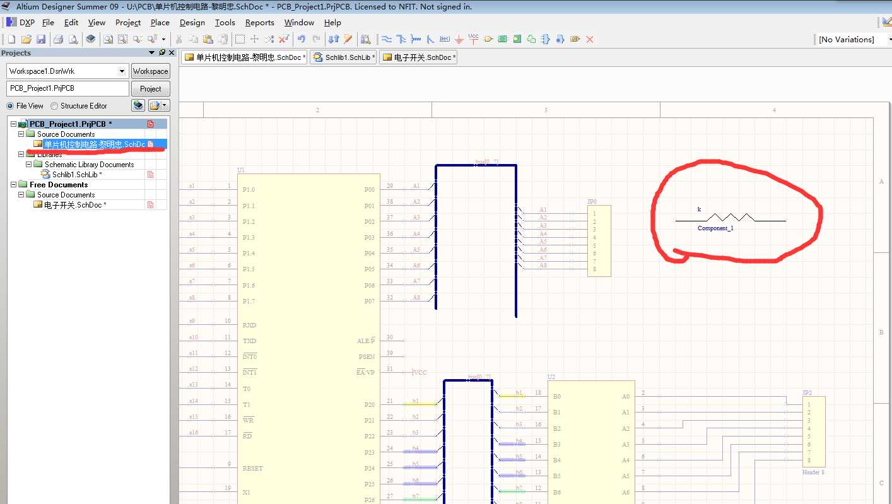Viewport: 892px width, 504px height.
Task: Collapse the Schematic Library Documents node
Action: click(28, 165)
